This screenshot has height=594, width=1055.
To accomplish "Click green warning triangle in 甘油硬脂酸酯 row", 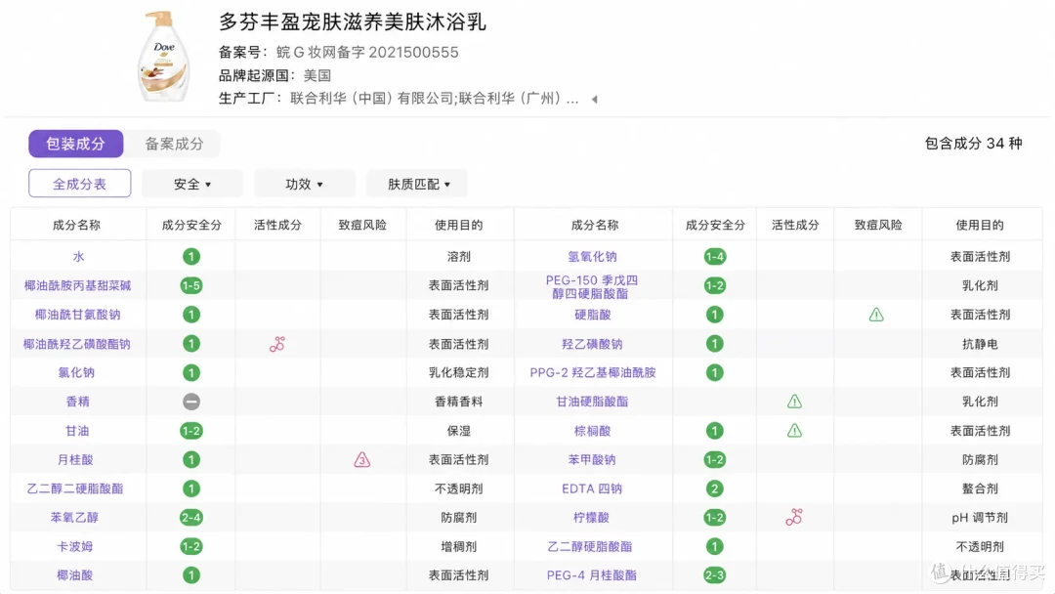I will click(x=794, y=402).
